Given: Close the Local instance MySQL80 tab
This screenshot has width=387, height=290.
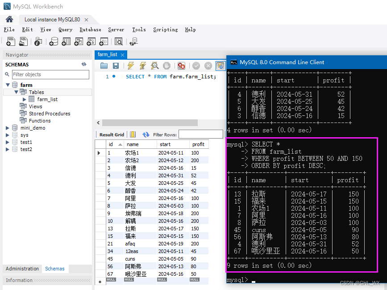Looking at the screenshot, I should 86,20.
